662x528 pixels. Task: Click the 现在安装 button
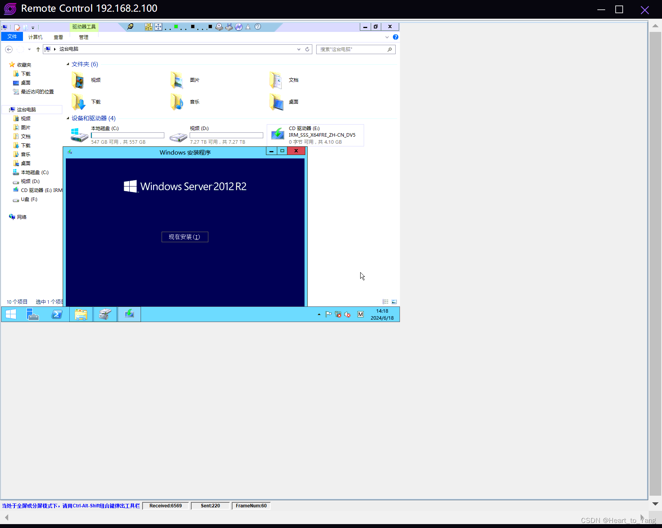[x=185, y=237]
